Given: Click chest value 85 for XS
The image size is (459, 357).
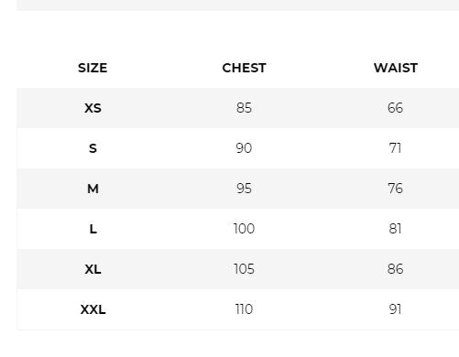Looking at the screenshot, I should point(244,108).
